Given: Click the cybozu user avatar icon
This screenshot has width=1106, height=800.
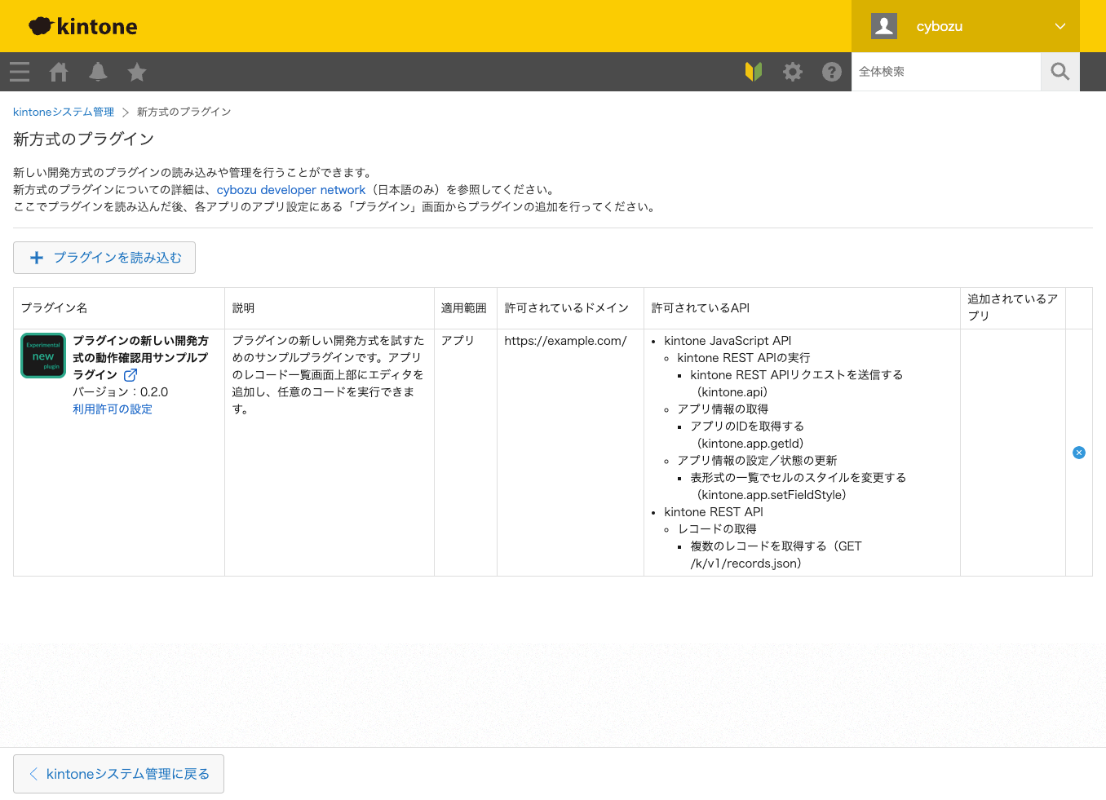Looking at the screenshot, I should 884,26.
